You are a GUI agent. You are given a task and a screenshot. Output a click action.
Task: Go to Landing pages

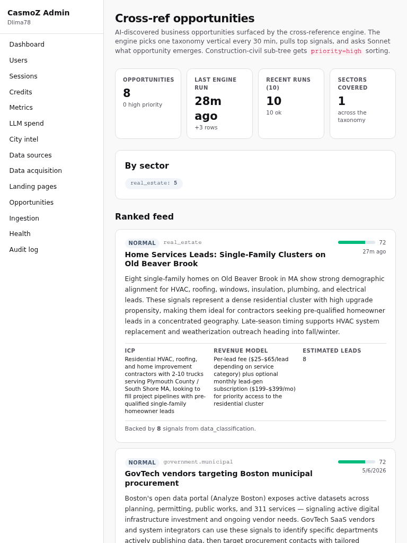[33, 187]
